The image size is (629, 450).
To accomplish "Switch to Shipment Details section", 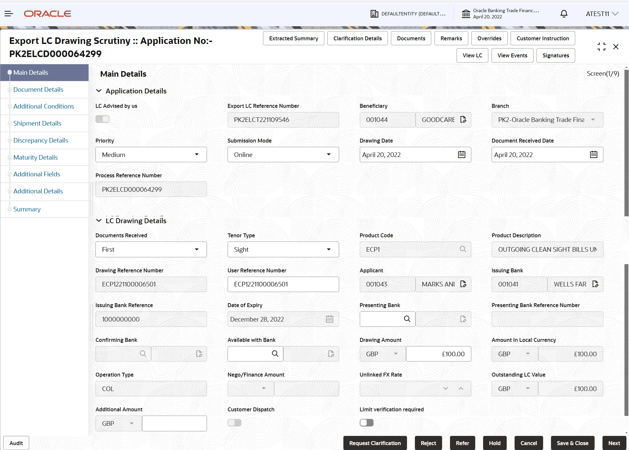I will click(x=37, y=123).
